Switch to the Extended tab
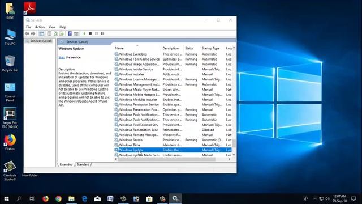The height and width of the screenshot is (204, 362). point(66,164)
